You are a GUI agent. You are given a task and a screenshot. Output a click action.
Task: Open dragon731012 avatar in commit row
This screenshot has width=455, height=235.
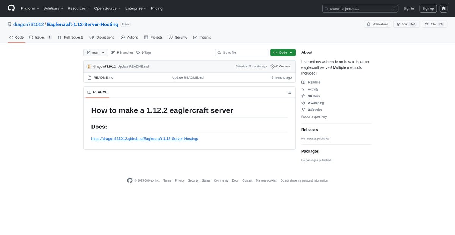pyautogui.click(x=89, y=66)
